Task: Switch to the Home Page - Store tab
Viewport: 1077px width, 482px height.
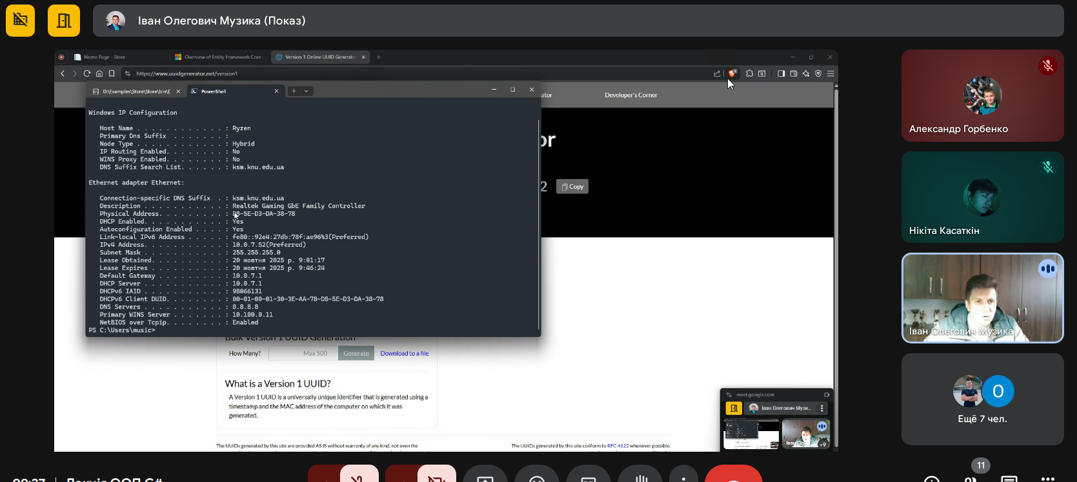Action: pyautogui.click(x=119, y=57)
